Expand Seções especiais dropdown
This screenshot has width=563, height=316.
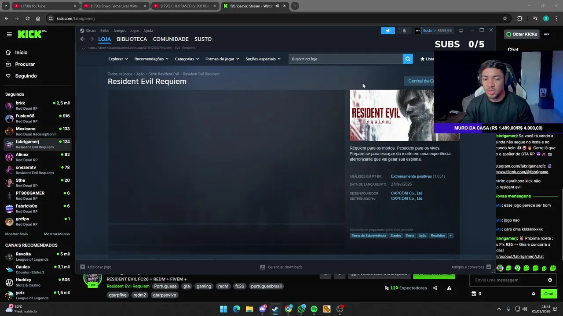coord(263,59)
